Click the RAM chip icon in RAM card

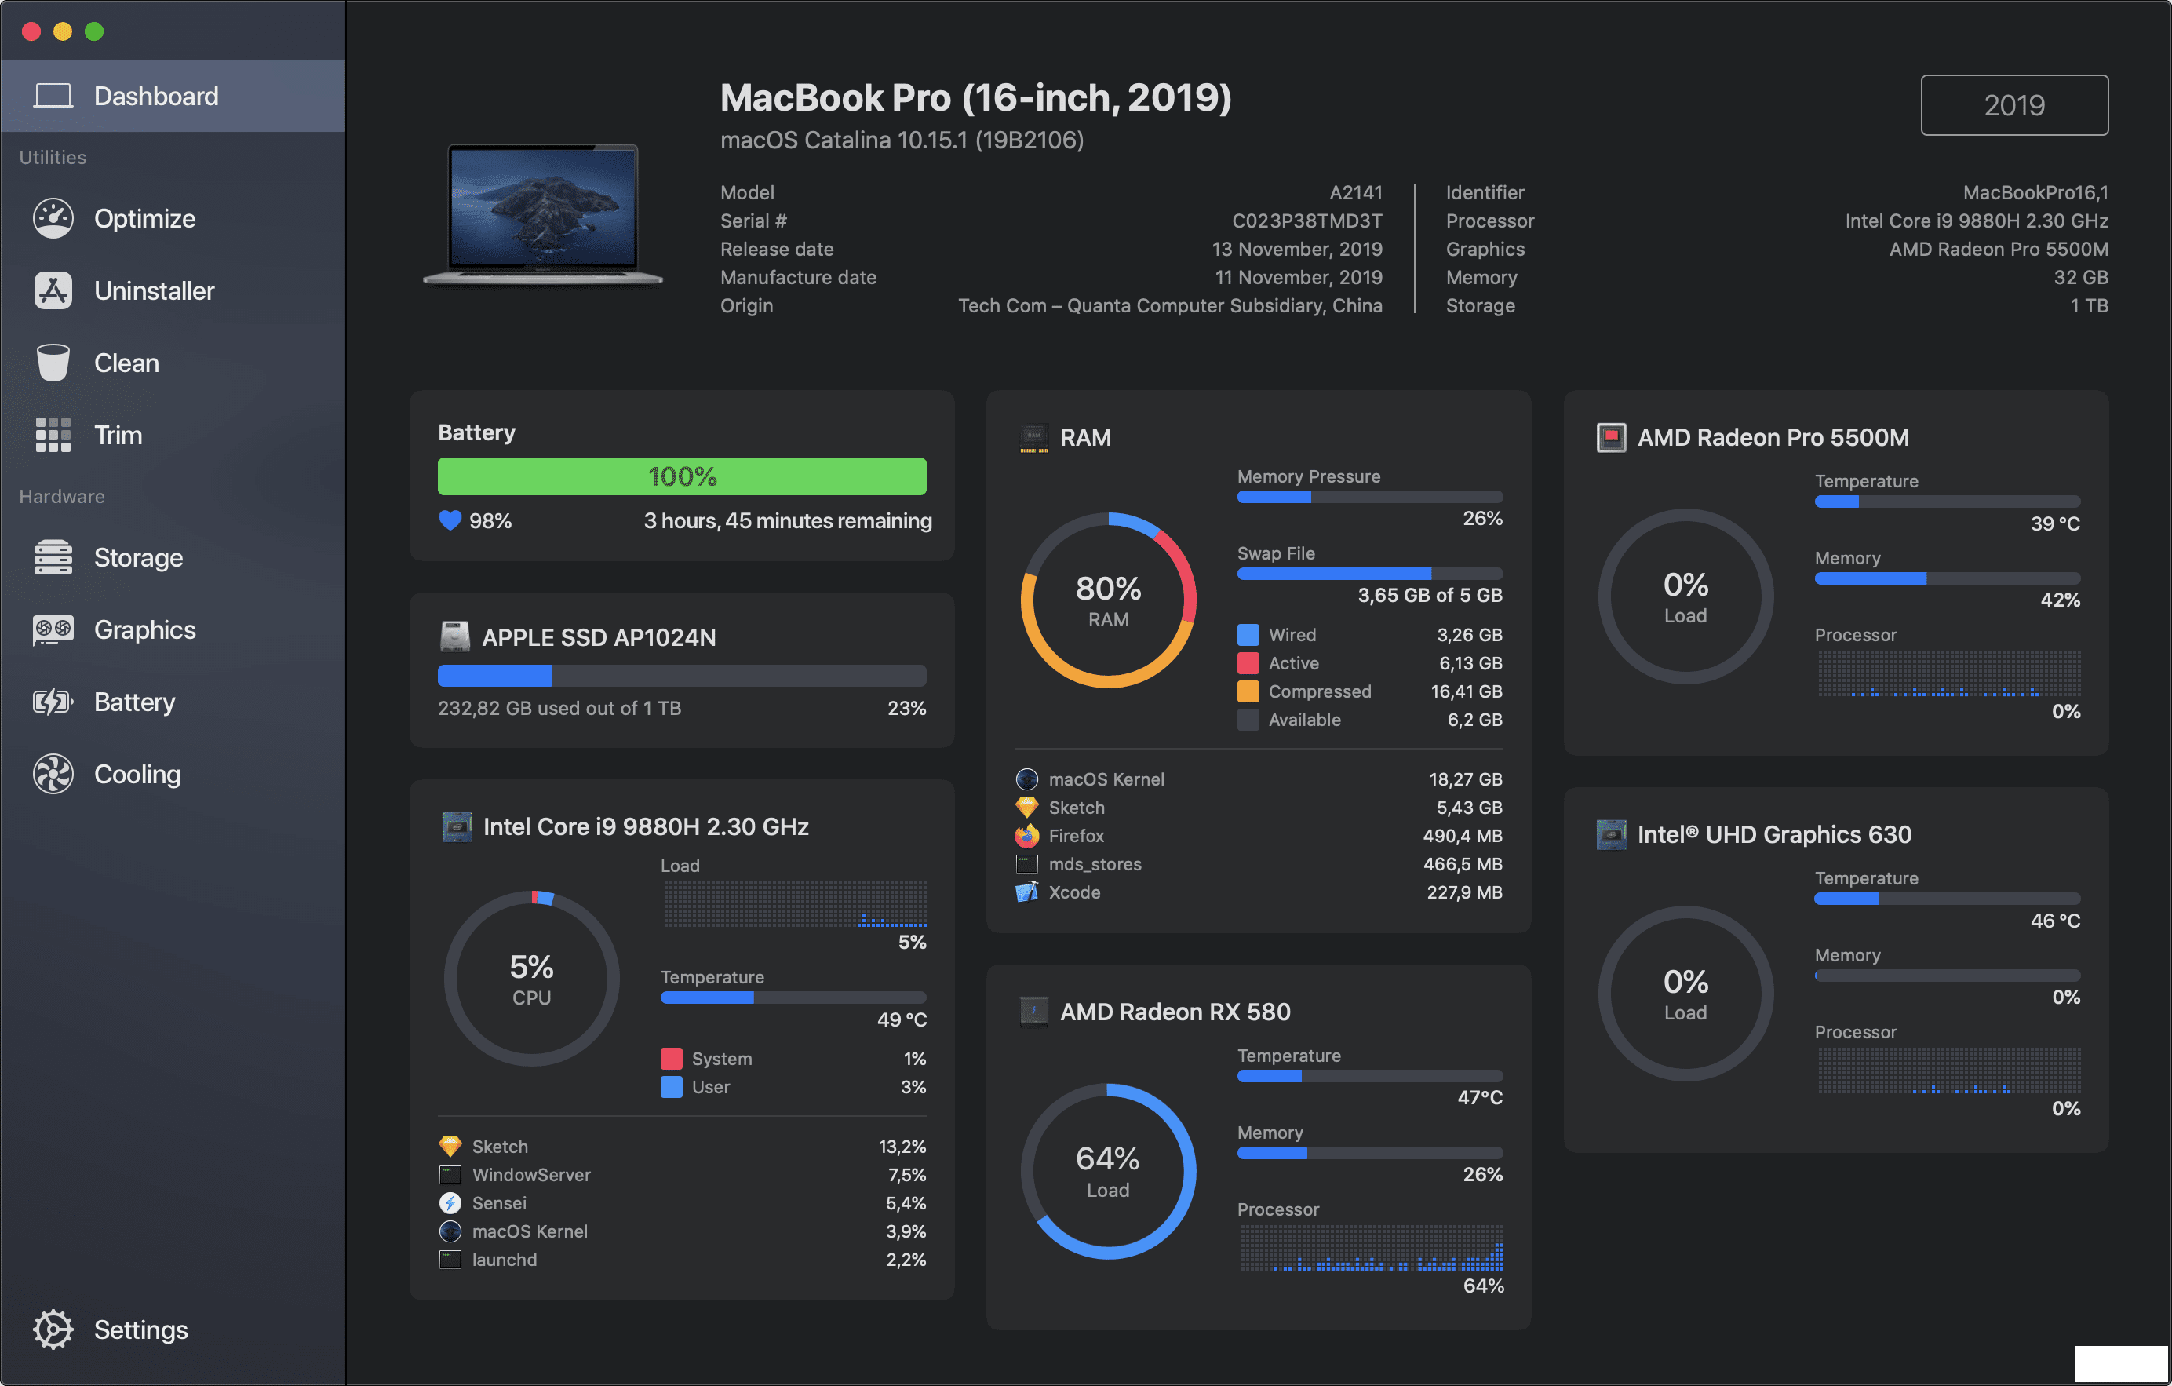pyautogui.click(x=1033, y=438)
